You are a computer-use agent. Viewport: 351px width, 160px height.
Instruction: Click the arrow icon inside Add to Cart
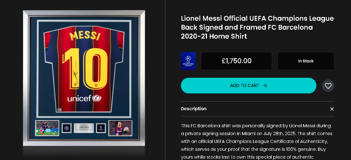pyautogui.click(x=265, y=86)
